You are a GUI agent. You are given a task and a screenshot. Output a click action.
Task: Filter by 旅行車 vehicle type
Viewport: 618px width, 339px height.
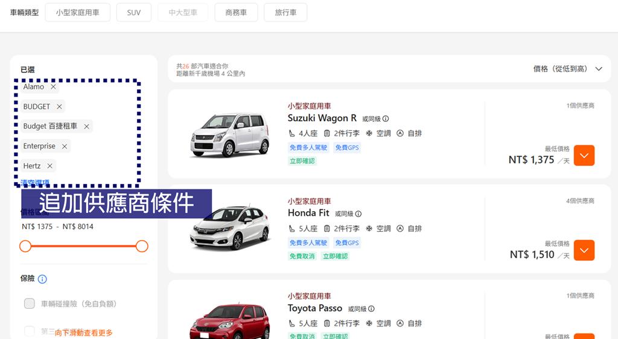pyautogui.click(x=285, y=13)
